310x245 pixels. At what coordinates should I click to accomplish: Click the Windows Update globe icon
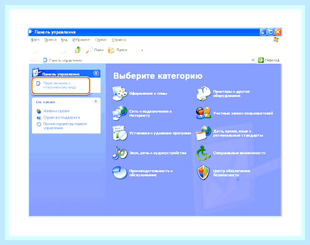[39, 111]
